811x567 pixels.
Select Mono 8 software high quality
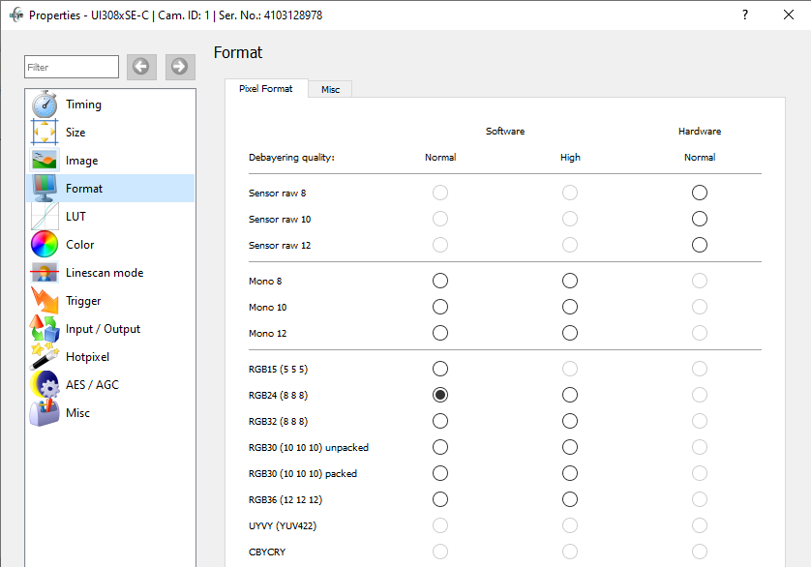(x=570, y=281)
